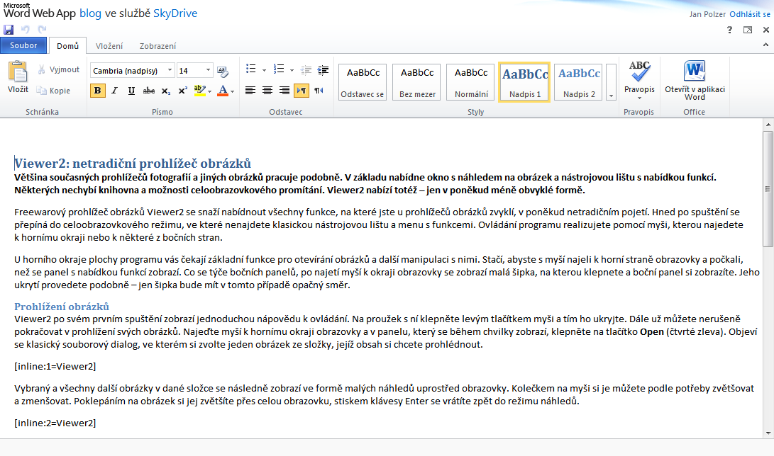The height and width of the screenshot is (456, 774).
Task: Center-align the paragraph
Action: coord(267,91)
